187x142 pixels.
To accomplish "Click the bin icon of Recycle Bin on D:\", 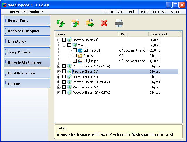I will pyautogui.click(x=69, y=71).
